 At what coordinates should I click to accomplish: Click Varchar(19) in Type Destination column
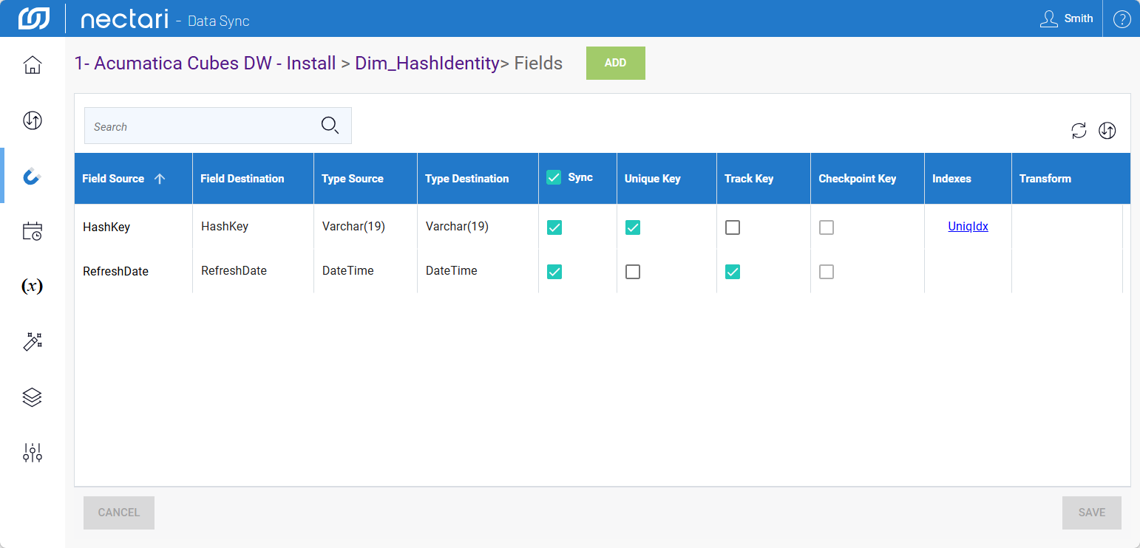457,227
